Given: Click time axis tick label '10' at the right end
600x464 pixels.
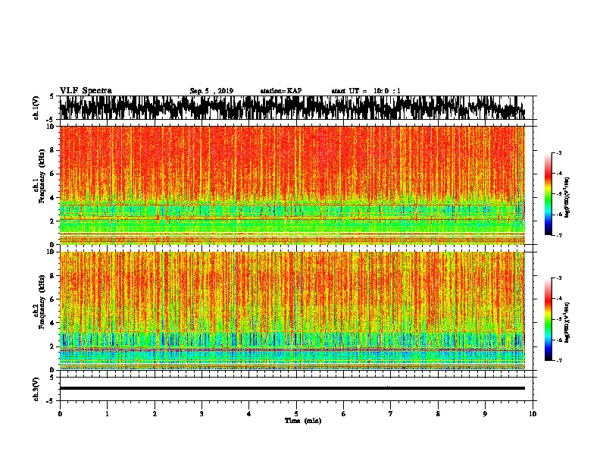Looking at the screenshot, I should 533,414.
